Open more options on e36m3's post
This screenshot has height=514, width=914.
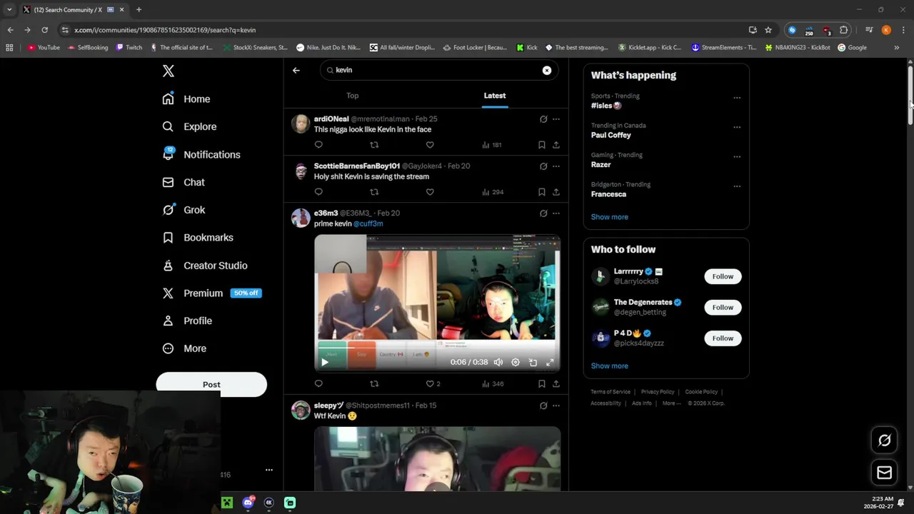coord(556,213)
